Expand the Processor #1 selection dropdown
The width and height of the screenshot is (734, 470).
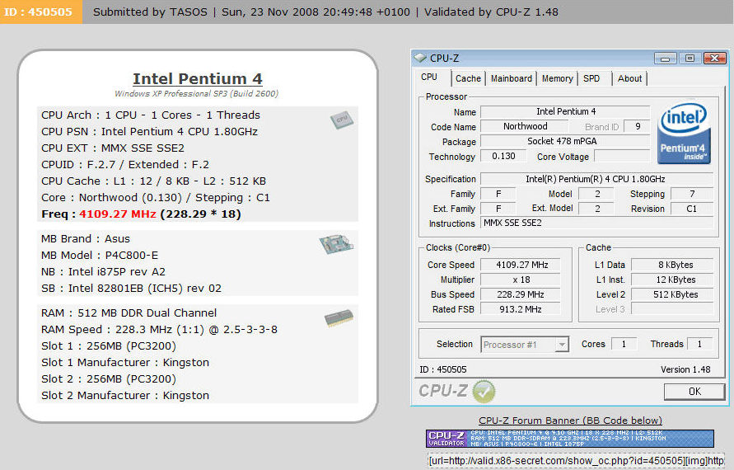[x=562, y=345]
